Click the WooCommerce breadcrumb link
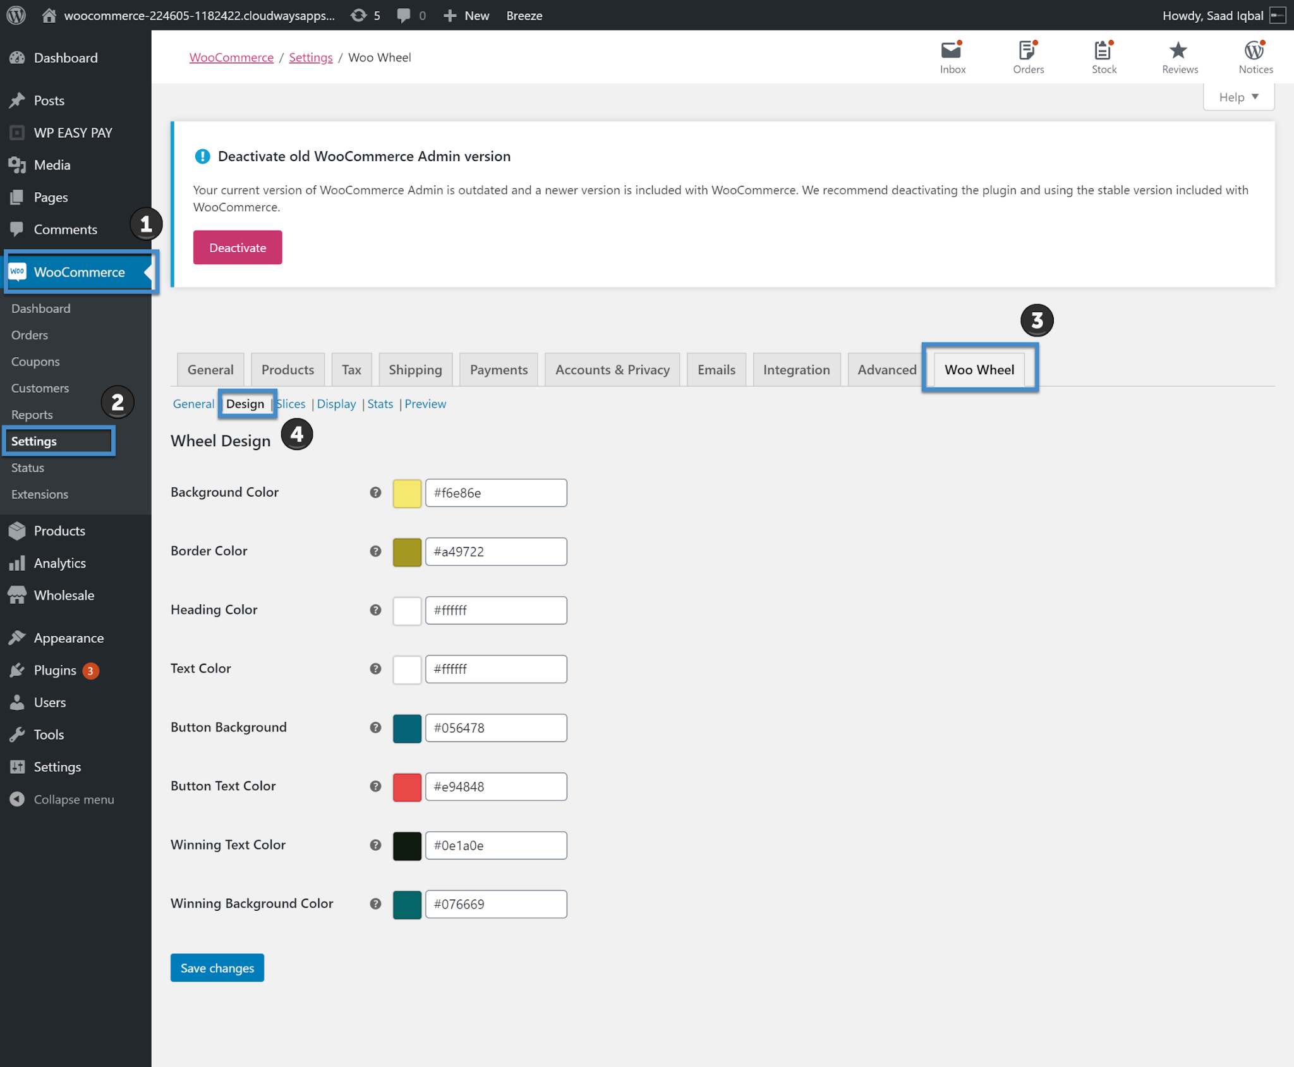 click(x=231, y=58)
